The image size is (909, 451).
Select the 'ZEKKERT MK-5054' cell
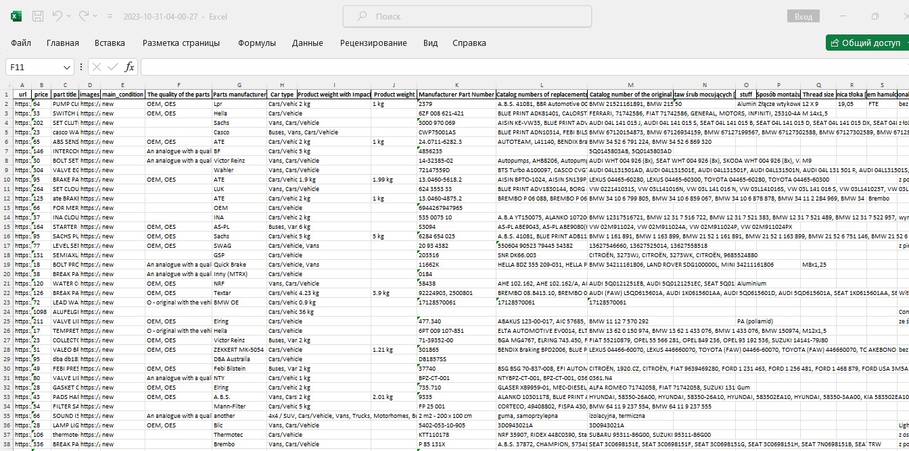pyautogui.click(x=239, y=350)
